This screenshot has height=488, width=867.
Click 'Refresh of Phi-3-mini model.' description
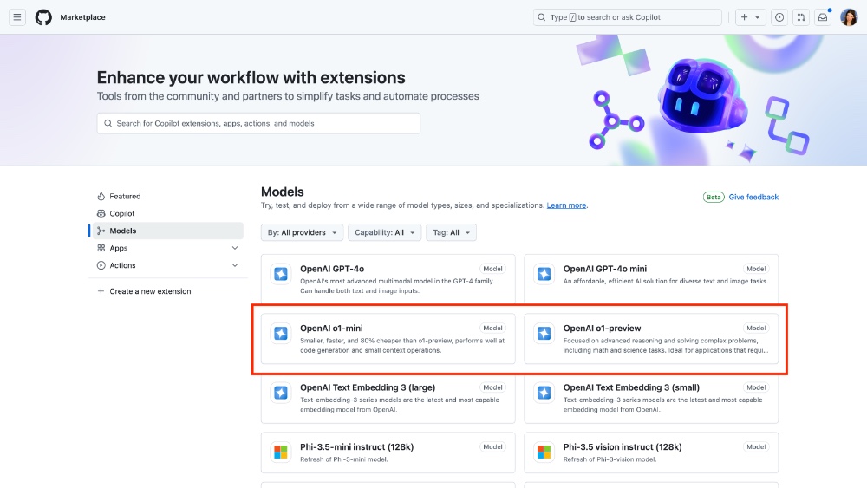344,459
